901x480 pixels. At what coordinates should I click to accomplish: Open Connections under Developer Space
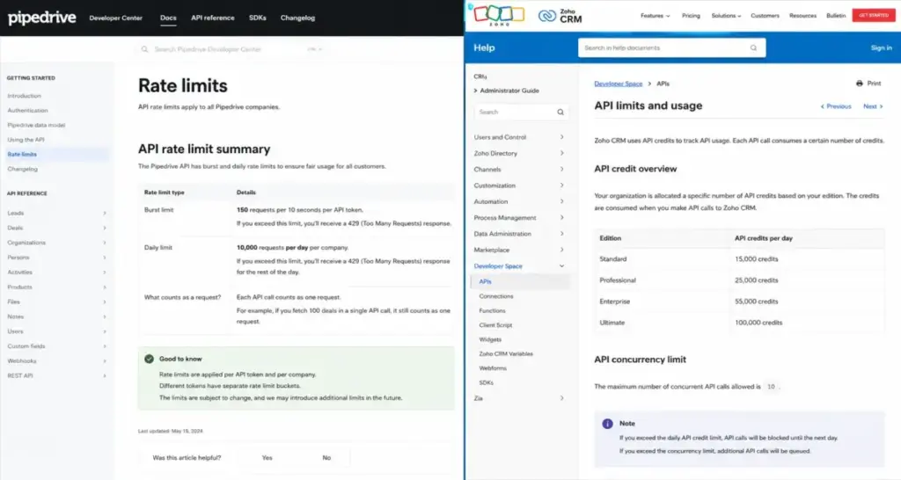click(x=496, y=296)
